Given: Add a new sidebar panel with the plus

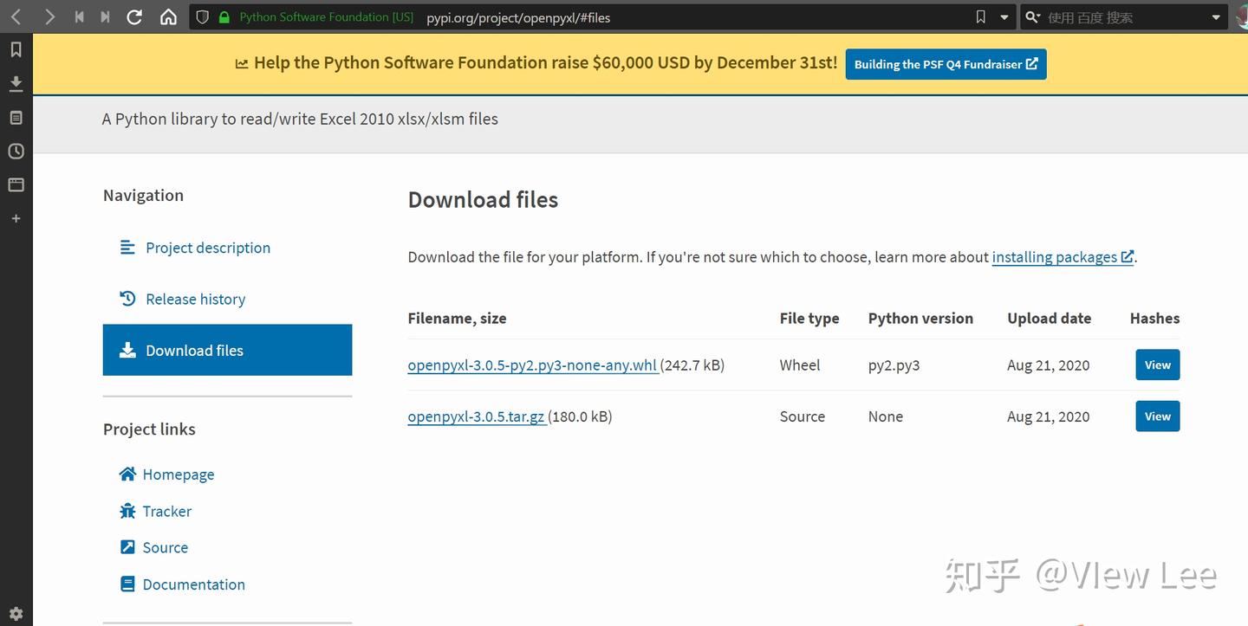Looking at the screenshot, I should [16, 218].
